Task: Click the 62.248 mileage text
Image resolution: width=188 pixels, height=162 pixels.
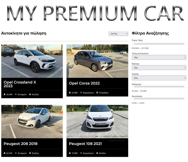Action: tap(9, 153)
